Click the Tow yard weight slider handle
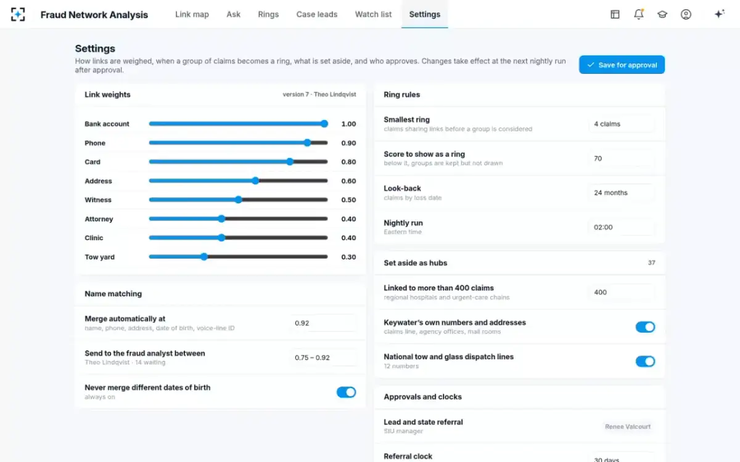Viewport: 740px width, 462px height. tap(204, 257)
